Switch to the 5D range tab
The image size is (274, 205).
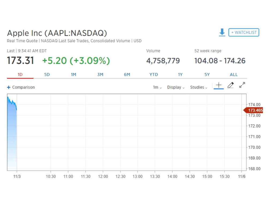[47, 75]
